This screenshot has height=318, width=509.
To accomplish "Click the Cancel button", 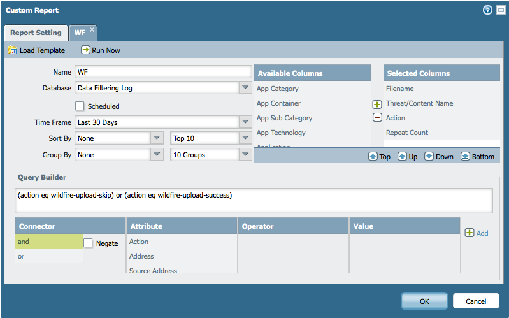I will [x=476, y=301].
